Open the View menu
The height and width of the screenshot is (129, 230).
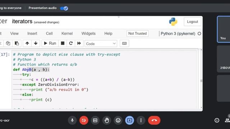(14, 33)
